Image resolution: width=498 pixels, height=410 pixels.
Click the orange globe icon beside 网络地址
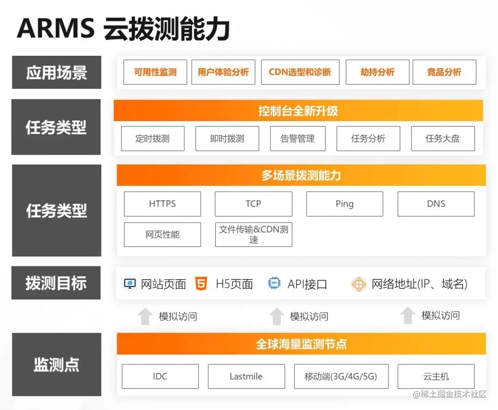click(x=359, y=284)
